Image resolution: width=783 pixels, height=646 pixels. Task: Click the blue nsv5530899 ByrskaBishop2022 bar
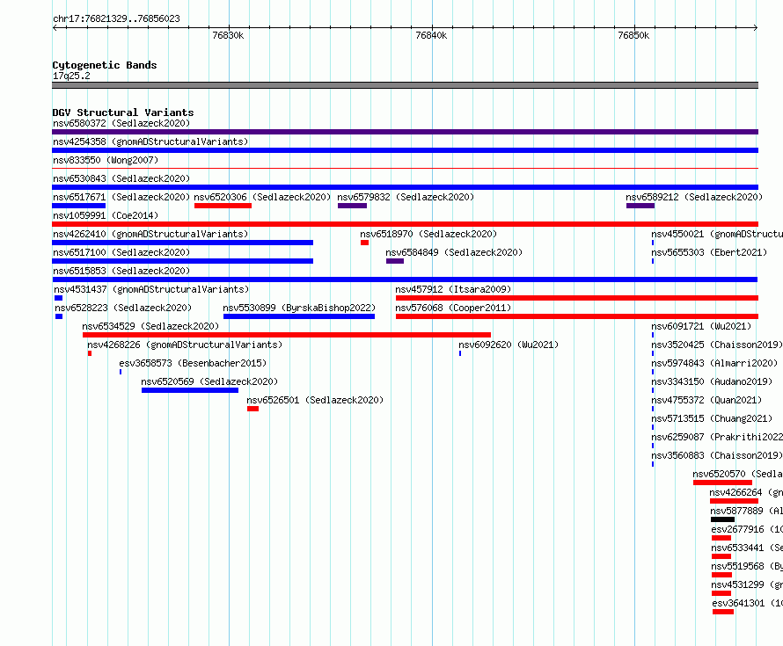click(298, 316)
